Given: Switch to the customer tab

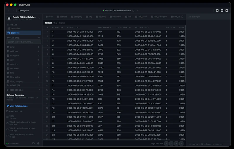Looking at the screenshot, I should coord(116,17).
